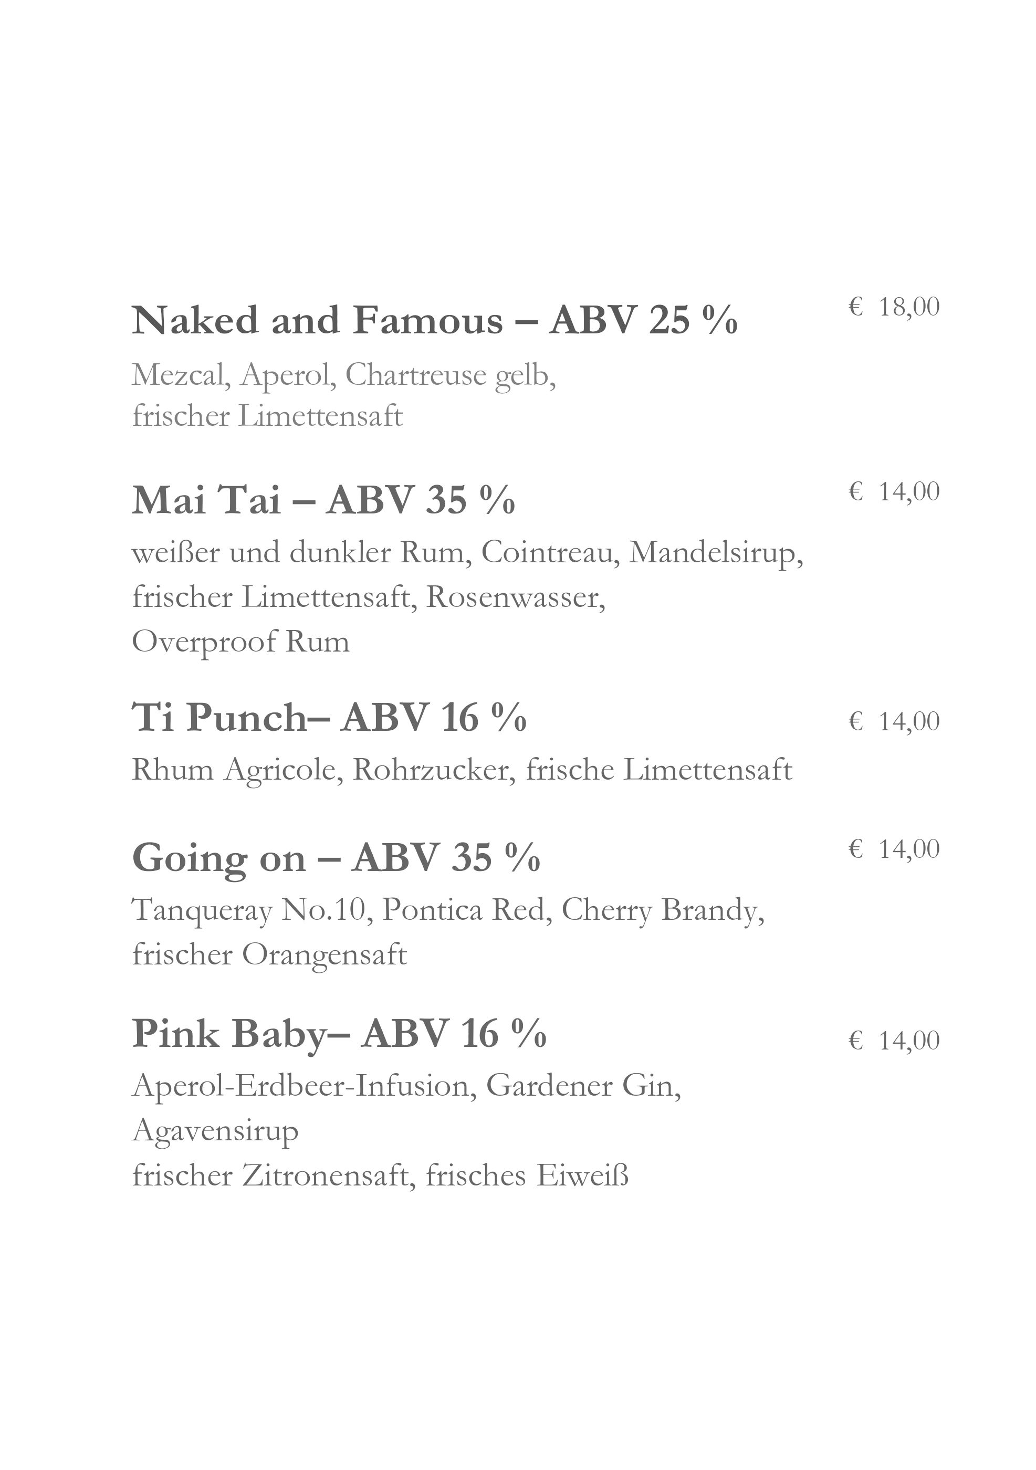1036x1470 pixels.
Task: Click the Overproof Rum text
Action: (x=240, y=642)
